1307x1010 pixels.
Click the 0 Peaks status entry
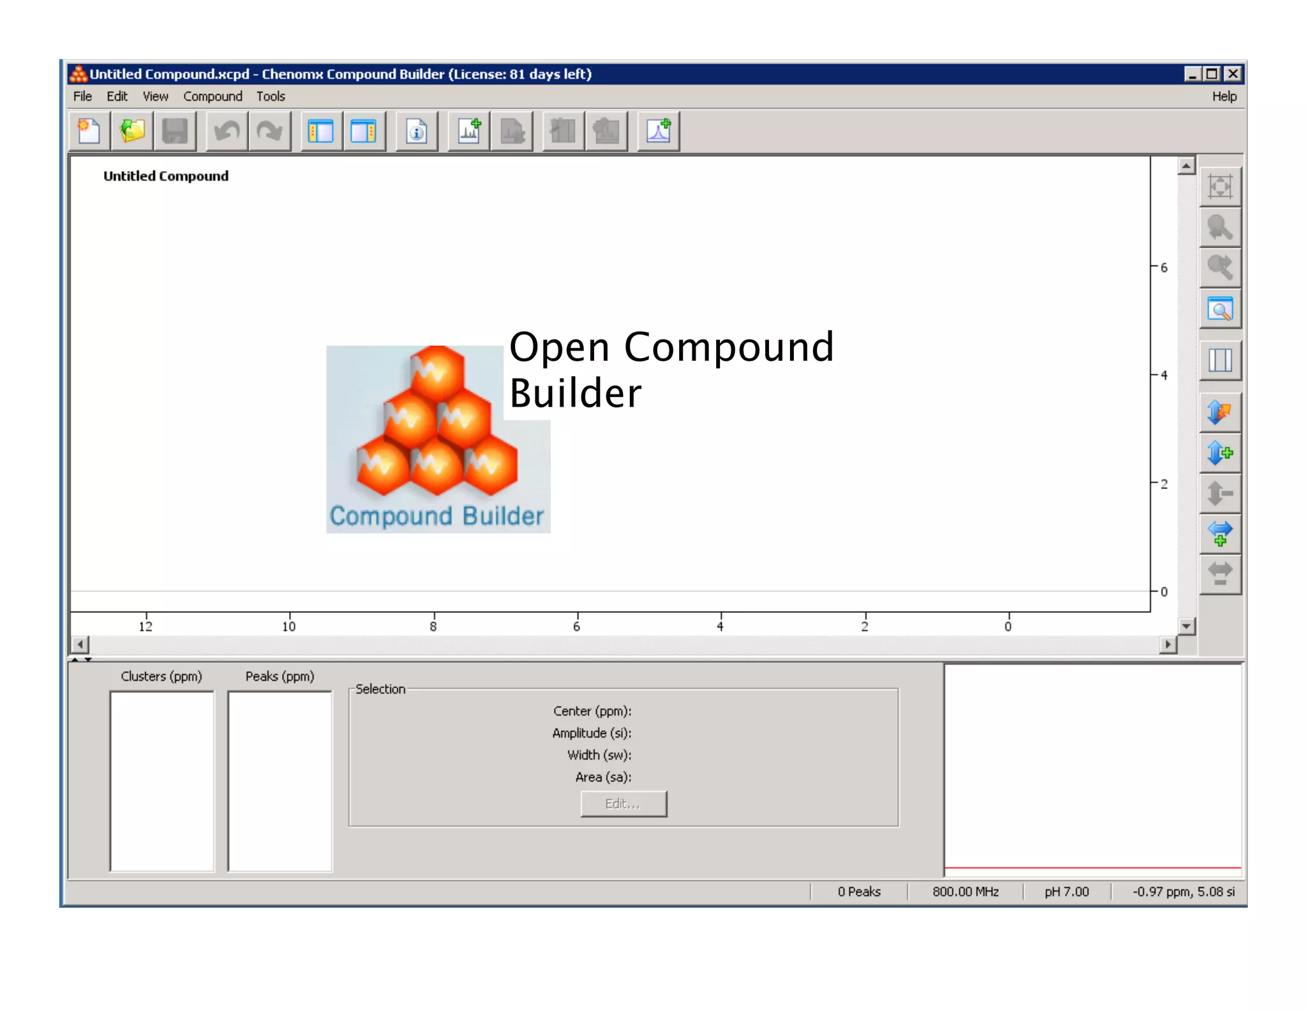[x=859, y=891]
